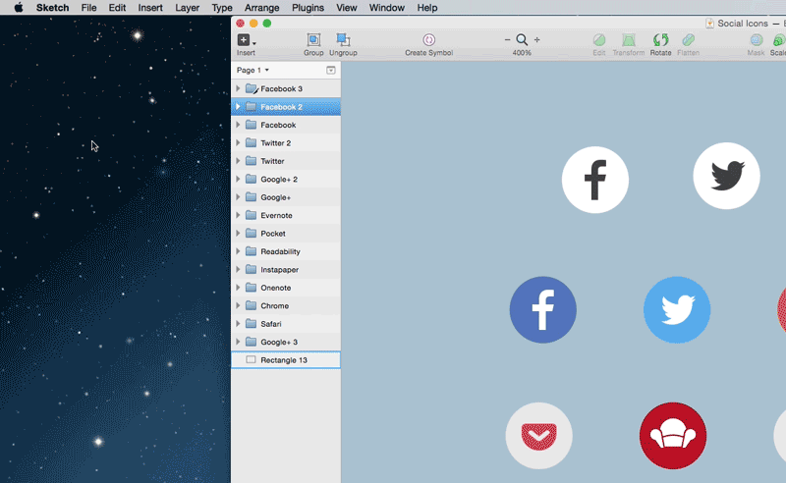Expand the Facebook 2 group
This screenshot has height=483, width=786.
coord(238,107)
